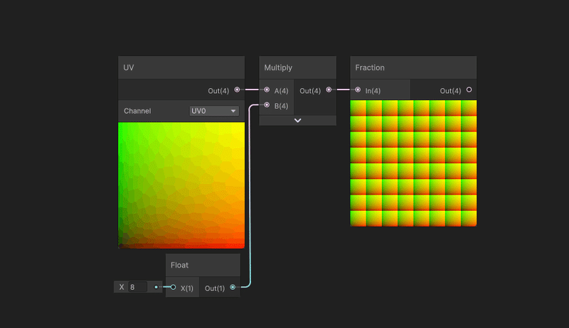Click the small dot connector beside X field

[x=156, y=287]
